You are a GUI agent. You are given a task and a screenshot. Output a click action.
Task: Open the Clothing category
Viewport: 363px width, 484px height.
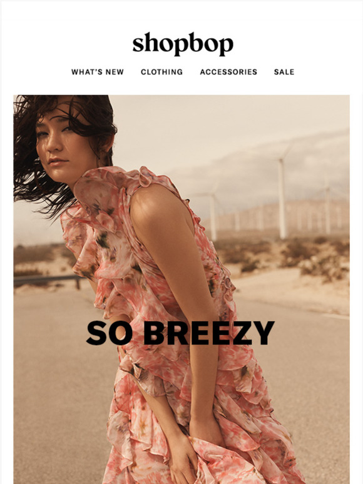162,72
